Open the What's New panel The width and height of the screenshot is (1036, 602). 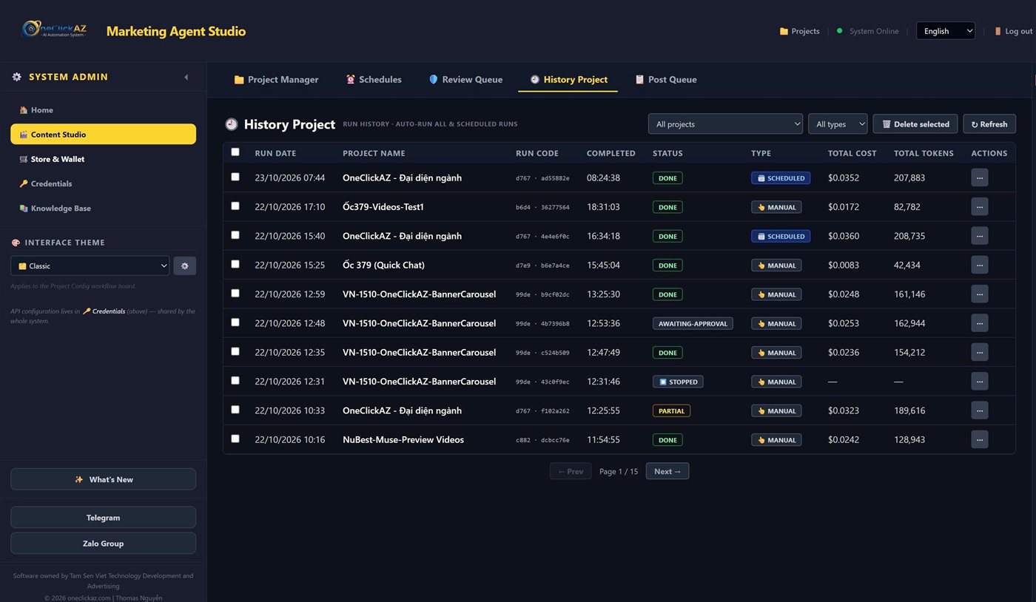pyautogui.click(x=103, y=479)
